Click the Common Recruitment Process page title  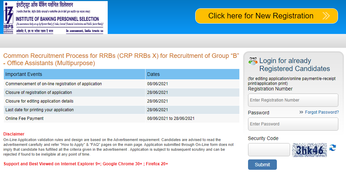(x=121, y=59)
